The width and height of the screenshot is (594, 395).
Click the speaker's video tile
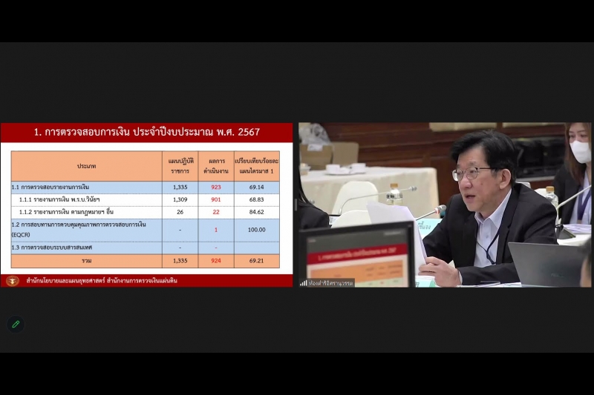tap(444, 204)
